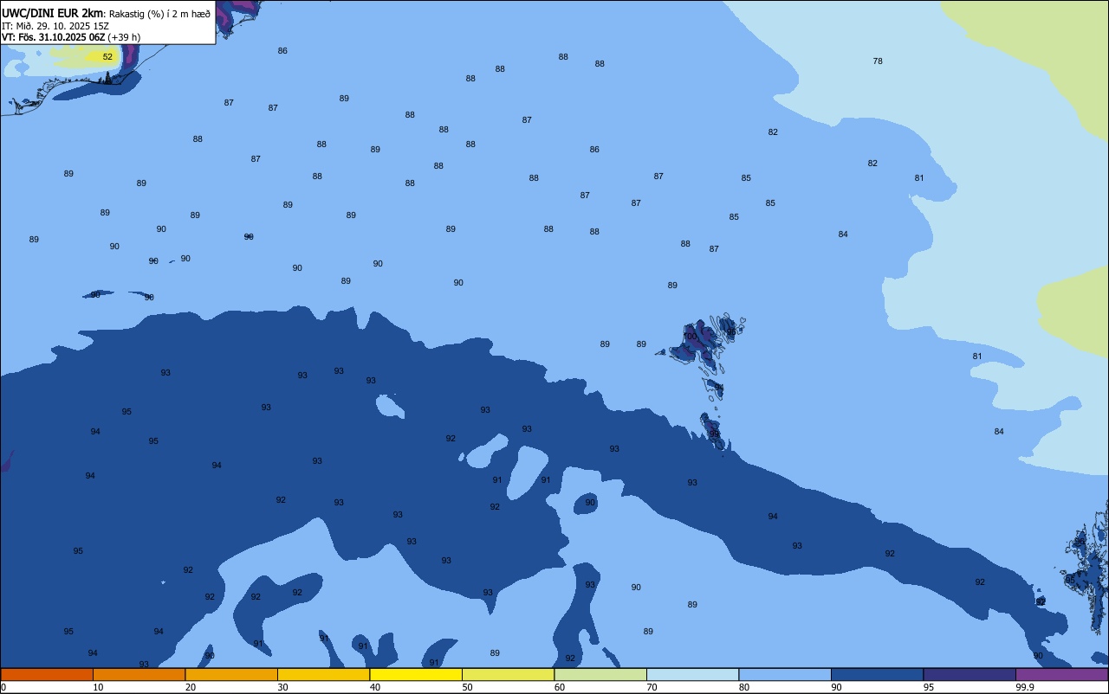The image size is (1109, 694).
Task: Click the legend tick label 99.9
Action: pos(1024,687)
